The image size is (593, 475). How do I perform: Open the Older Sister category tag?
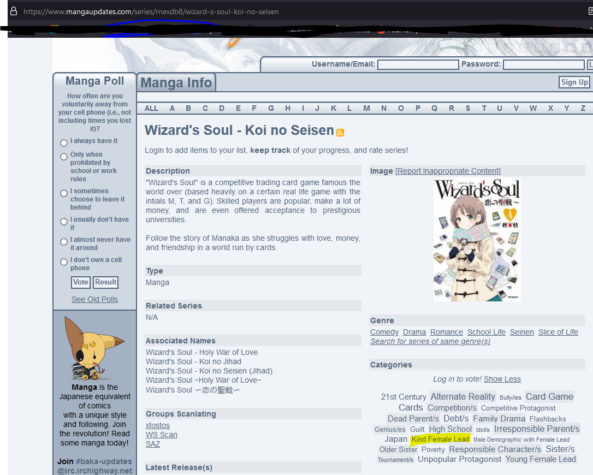click(398, 450)
